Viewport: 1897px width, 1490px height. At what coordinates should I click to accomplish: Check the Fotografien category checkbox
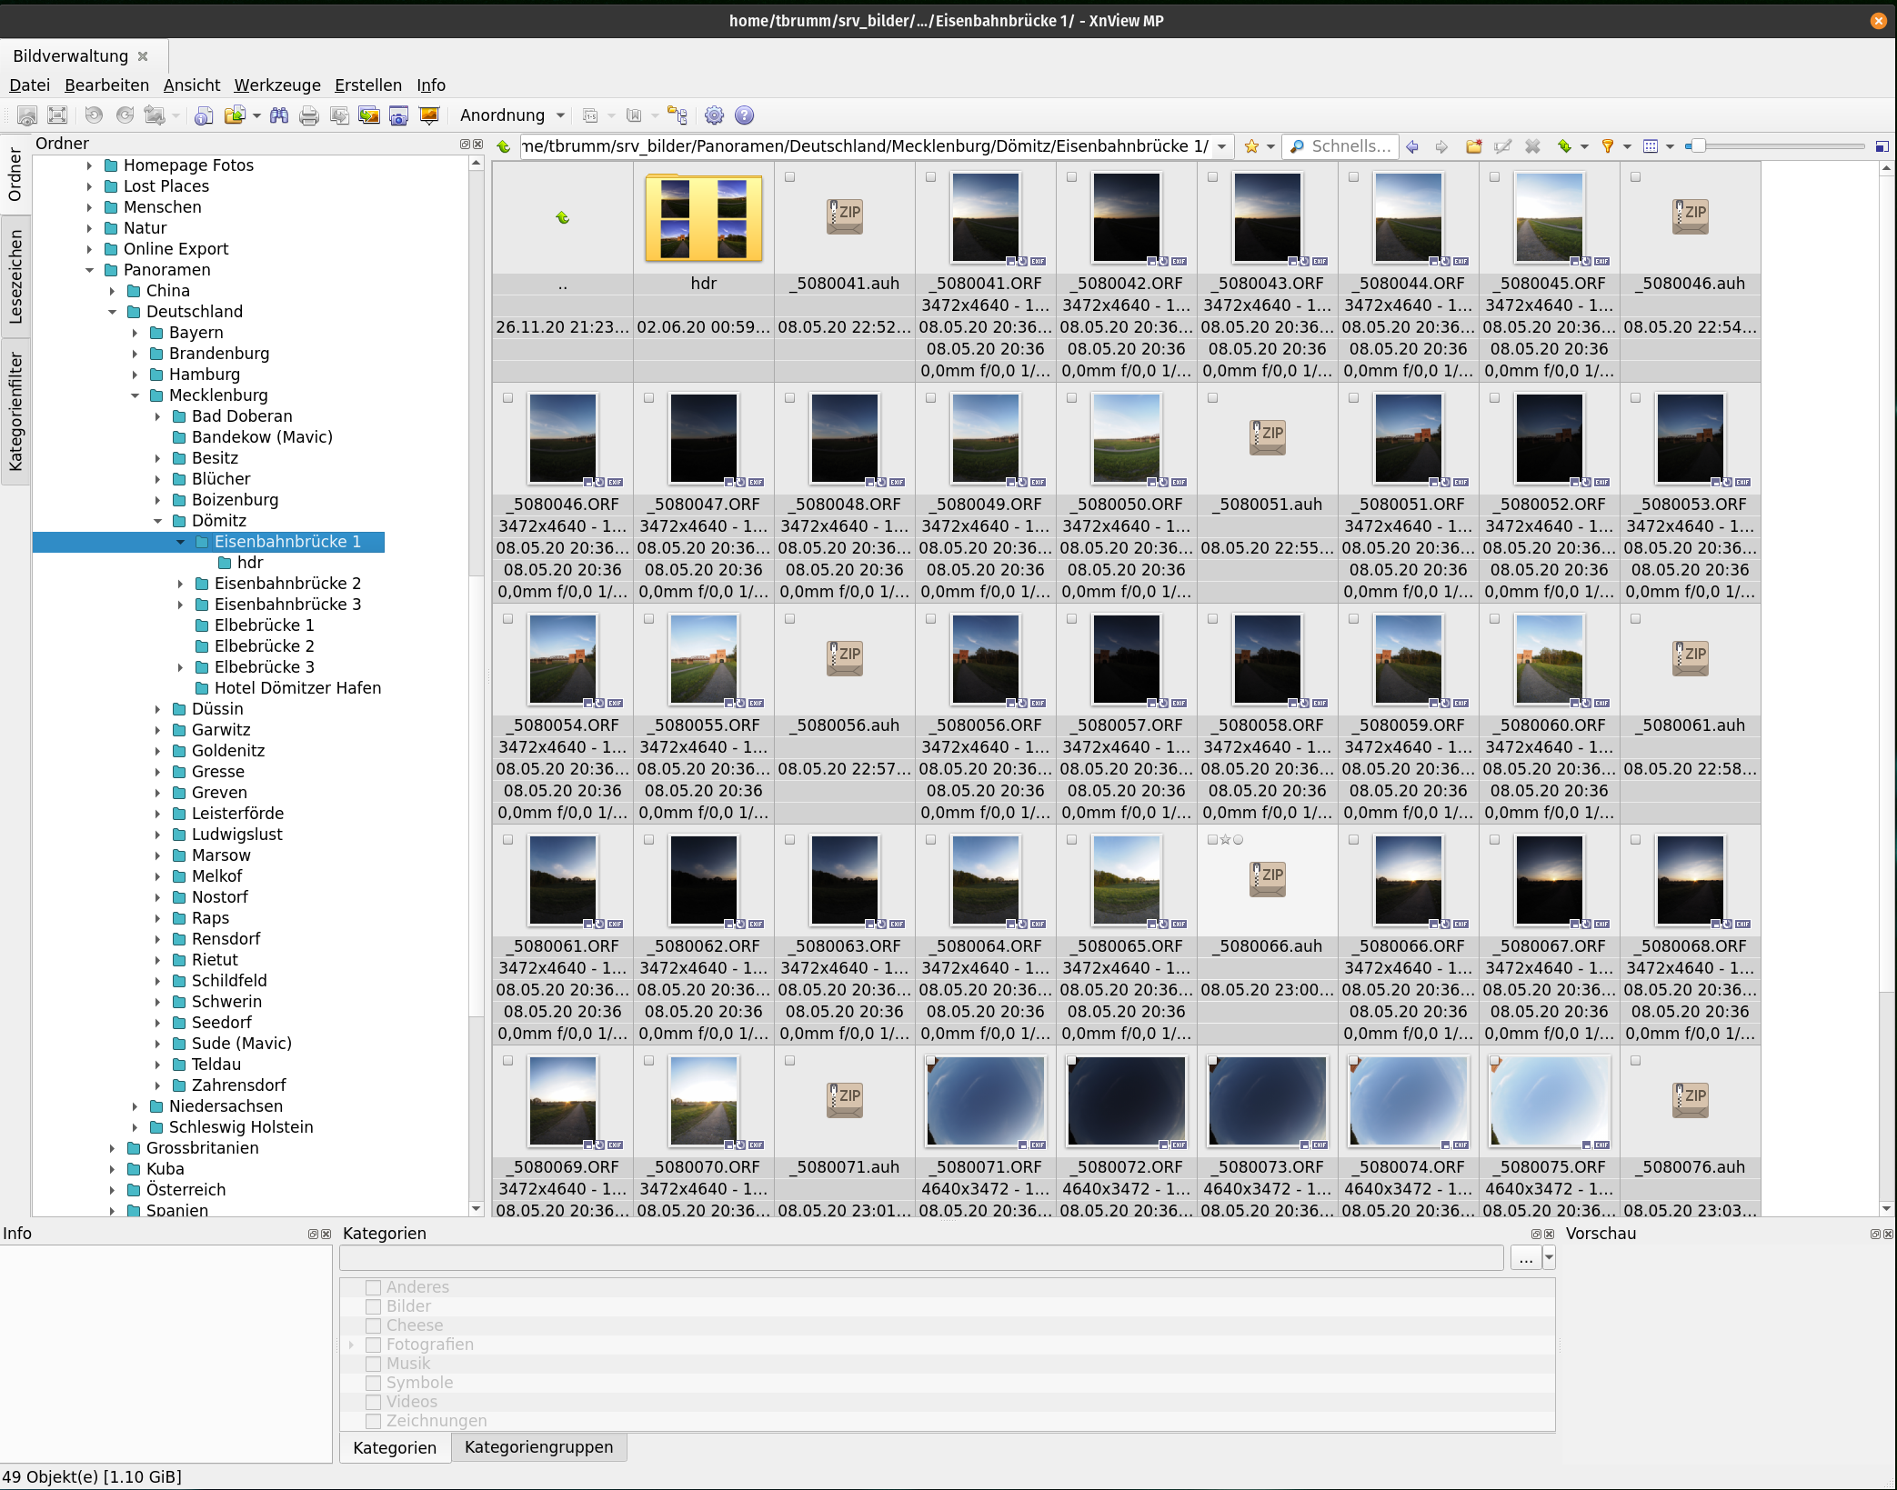point(373,1345)
